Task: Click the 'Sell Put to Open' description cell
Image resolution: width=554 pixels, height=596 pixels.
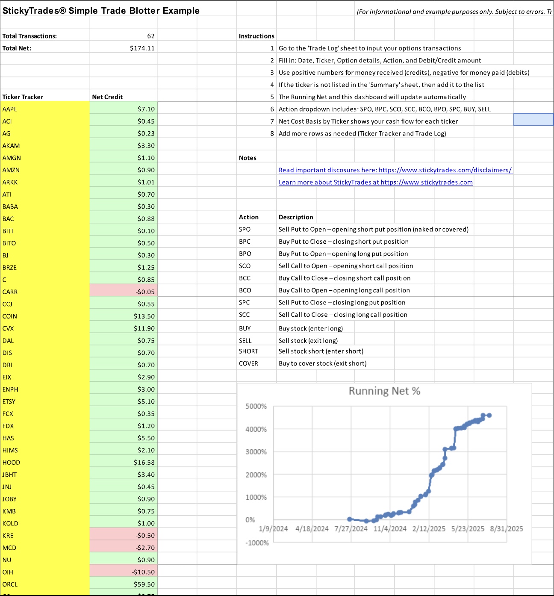Action: click(x=374, y=230)
